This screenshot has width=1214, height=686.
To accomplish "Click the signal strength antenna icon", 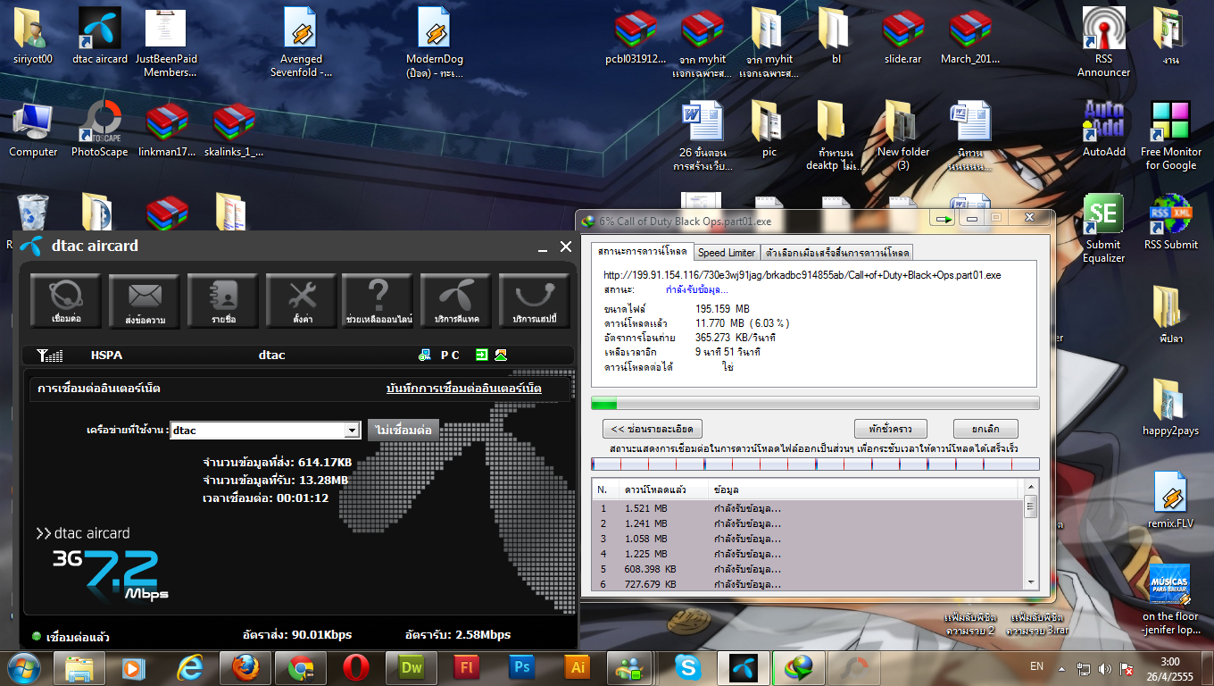I will click(x=50, y=356).
